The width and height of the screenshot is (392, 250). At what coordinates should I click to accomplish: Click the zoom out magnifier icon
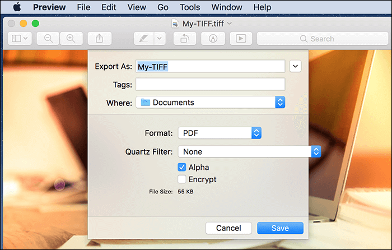click(48, 39)
